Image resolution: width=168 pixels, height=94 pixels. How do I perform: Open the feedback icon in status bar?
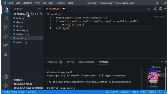click(x=160, y=92)
